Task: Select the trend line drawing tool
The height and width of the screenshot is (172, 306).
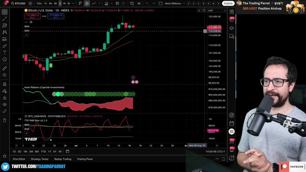Action: pos(5,19)
